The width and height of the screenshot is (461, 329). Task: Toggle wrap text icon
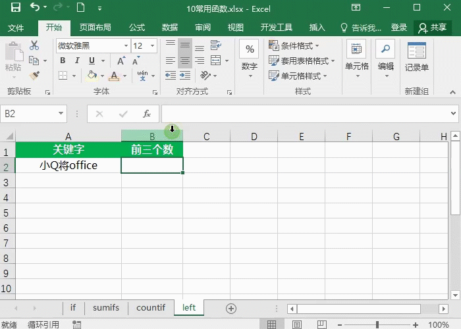(x=216, y=45)
